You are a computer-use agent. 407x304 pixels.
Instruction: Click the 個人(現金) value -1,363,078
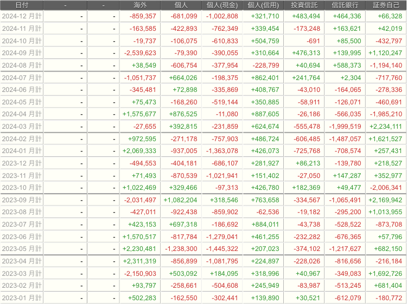tap(222, 150)
